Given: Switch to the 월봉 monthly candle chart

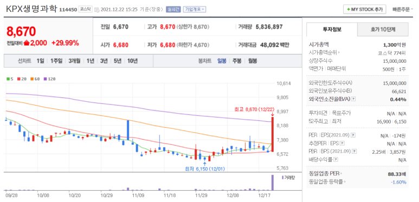Looking at the screenshot, I should coord(253,61).
